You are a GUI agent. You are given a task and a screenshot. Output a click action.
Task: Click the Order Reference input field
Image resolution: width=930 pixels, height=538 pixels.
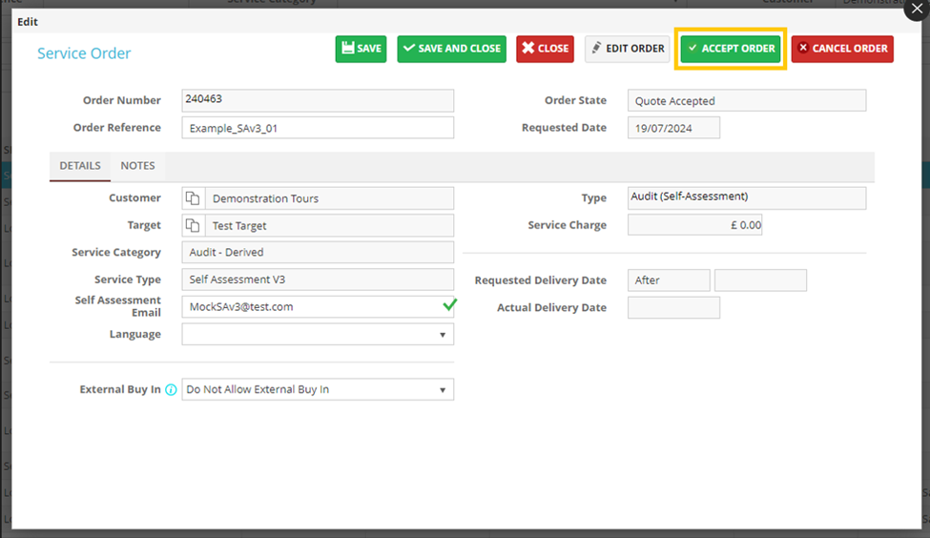[x=318, y=128]
